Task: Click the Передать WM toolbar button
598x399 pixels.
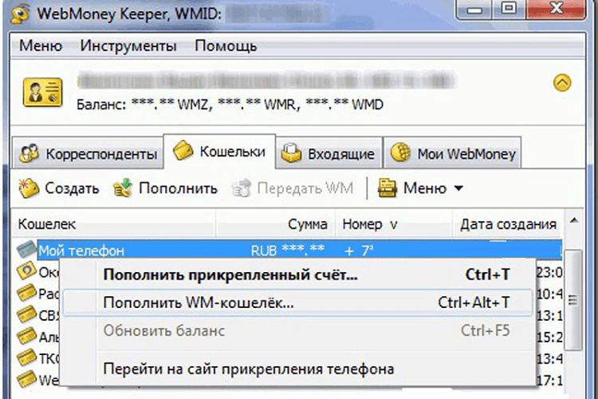Action: click(293, 188)
